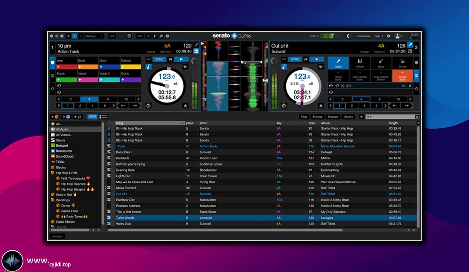Image resolution: width=469 pixels, height=272 pixels.
Task: Open the Expansions menu
Action: point(363,36)
